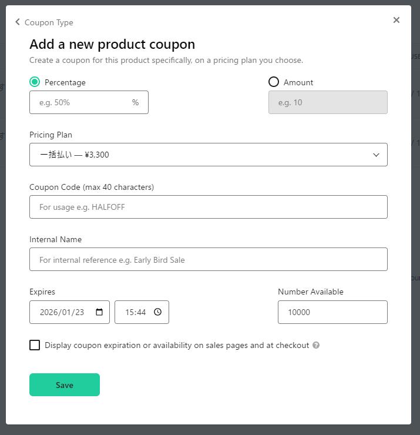Click the Internal Name input field
The width and height of the screenshot is (420, 435).
[x=209, y=259]
